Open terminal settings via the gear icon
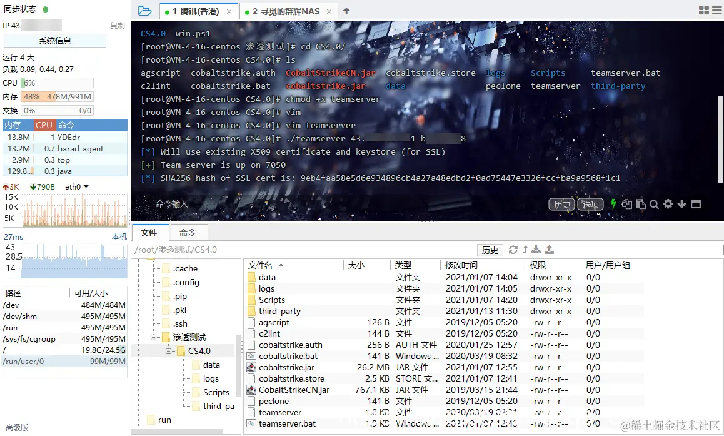This screenshot has height=436, width=724. tap(668, 204)
